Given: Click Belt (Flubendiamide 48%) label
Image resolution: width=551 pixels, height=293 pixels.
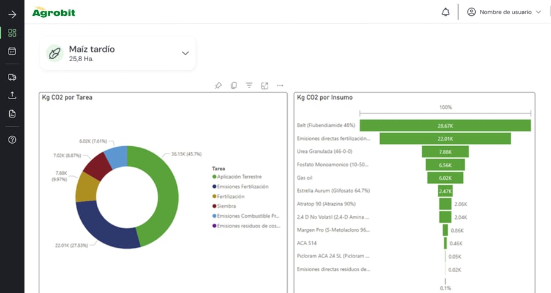Looking at the screenshot, I should tap(326, 125).
